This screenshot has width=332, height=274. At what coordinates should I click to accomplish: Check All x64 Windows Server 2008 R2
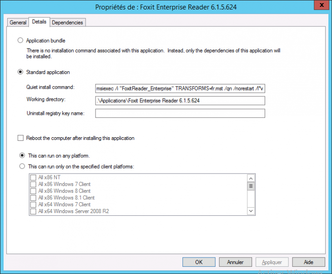pyautogui.click(x=33, y=211)
